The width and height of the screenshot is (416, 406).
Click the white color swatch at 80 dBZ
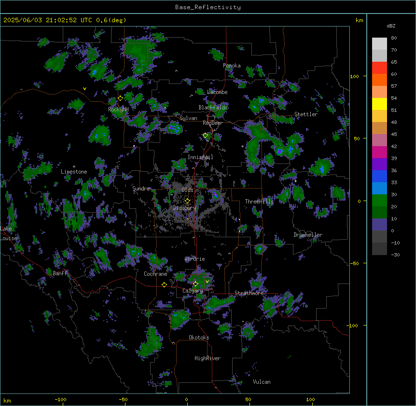379,43
